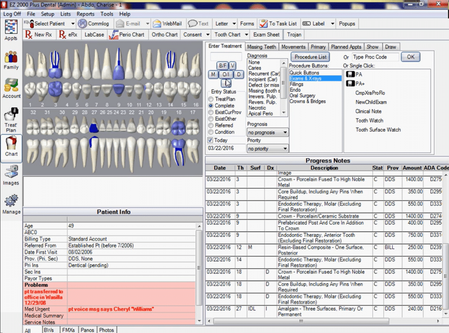Open the Priority dropdown
The image size is (449, 333).
pos(267,148)
